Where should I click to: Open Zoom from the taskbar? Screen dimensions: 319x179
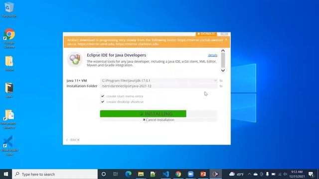(x=190, y=174)
